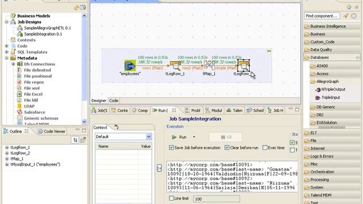Click the LDAP metadata icon
Viewport: 363px width, 204px height.
20,106
